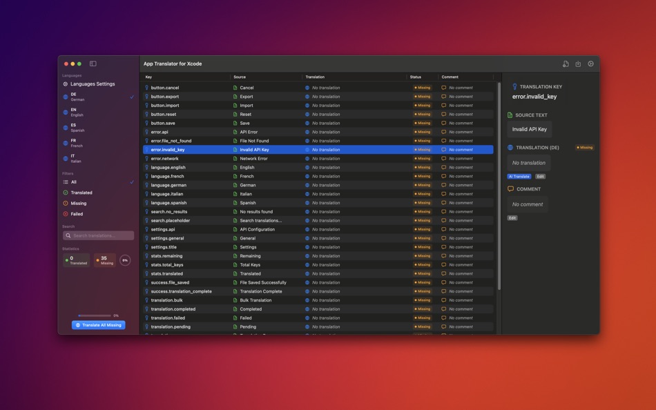Click the key icon beside error.network row
This screenshot has width=656, height=410.
click(146, 158)
